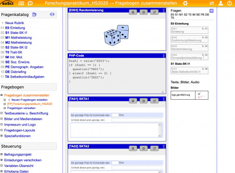Open the user account icon
The height and width of the screenshot is (173, 235).
[221, 3]
